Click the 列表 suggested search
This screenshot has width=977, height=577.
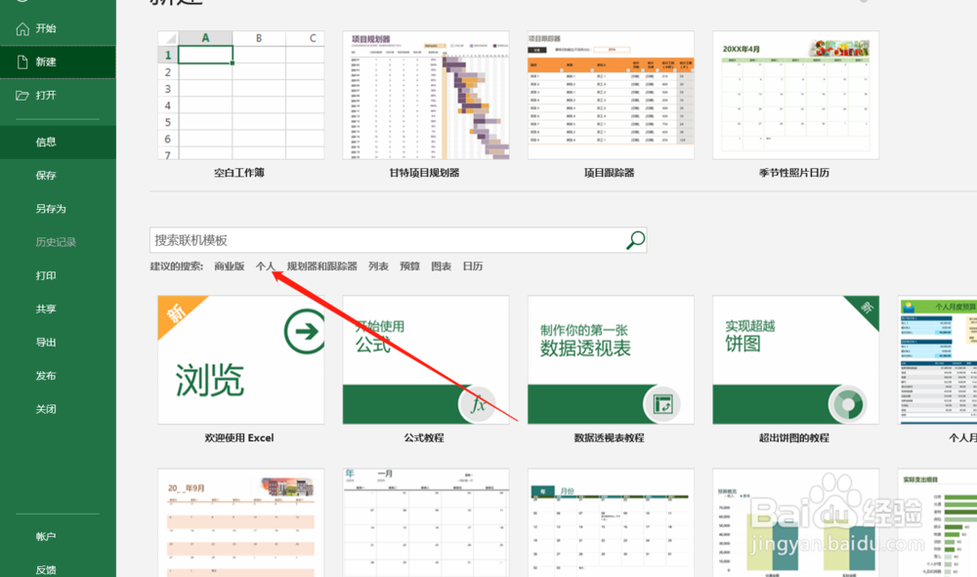(378, 267)
